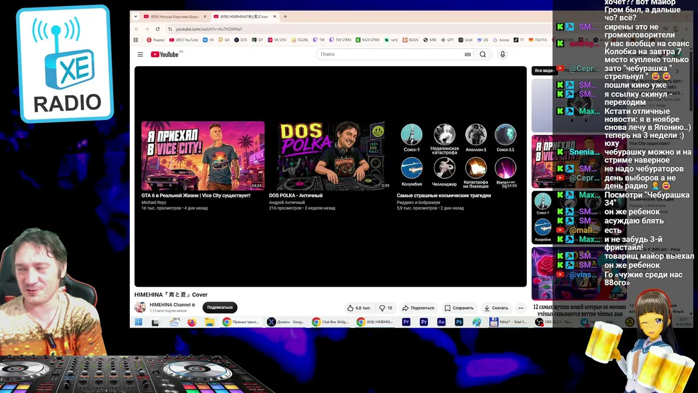Image resolution: width=698 pixels, height=393 pixels.
Task: Switch to Прямые трансляции Chrome window
Action: pyautogui.click(x=241, y=322)
